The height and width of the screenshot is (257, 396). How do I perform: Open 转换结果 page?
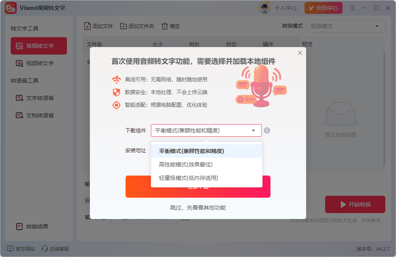point(32,227)
